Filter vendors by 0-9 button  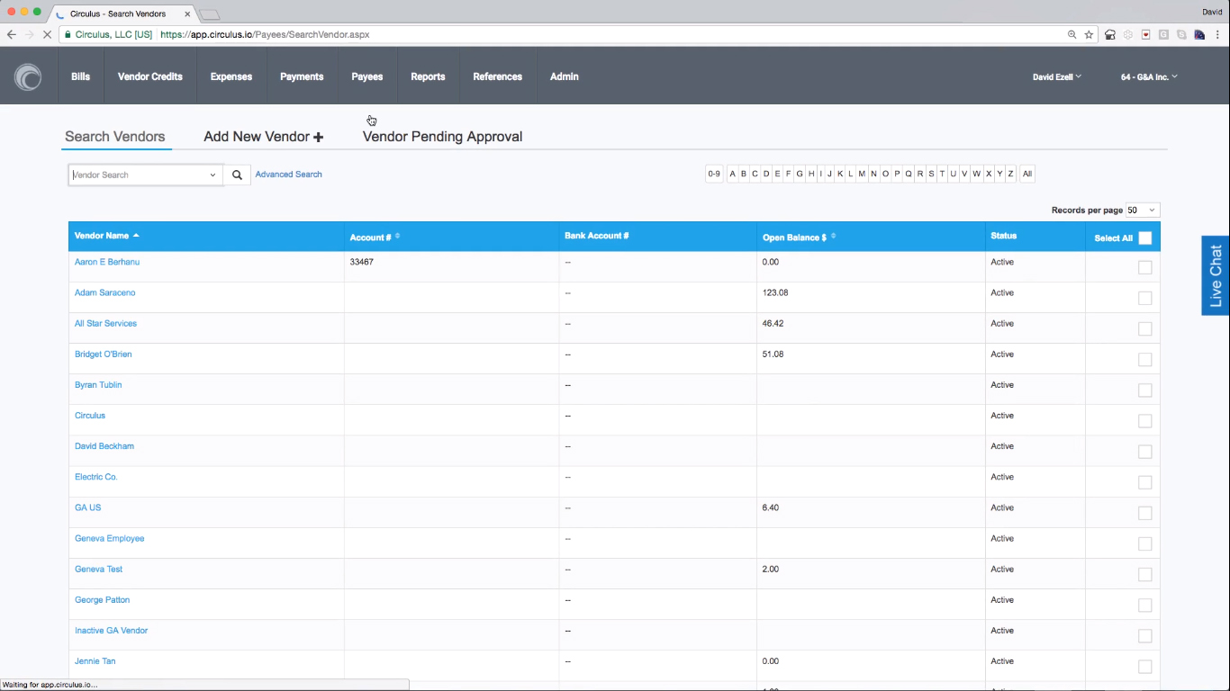point(714,174)
